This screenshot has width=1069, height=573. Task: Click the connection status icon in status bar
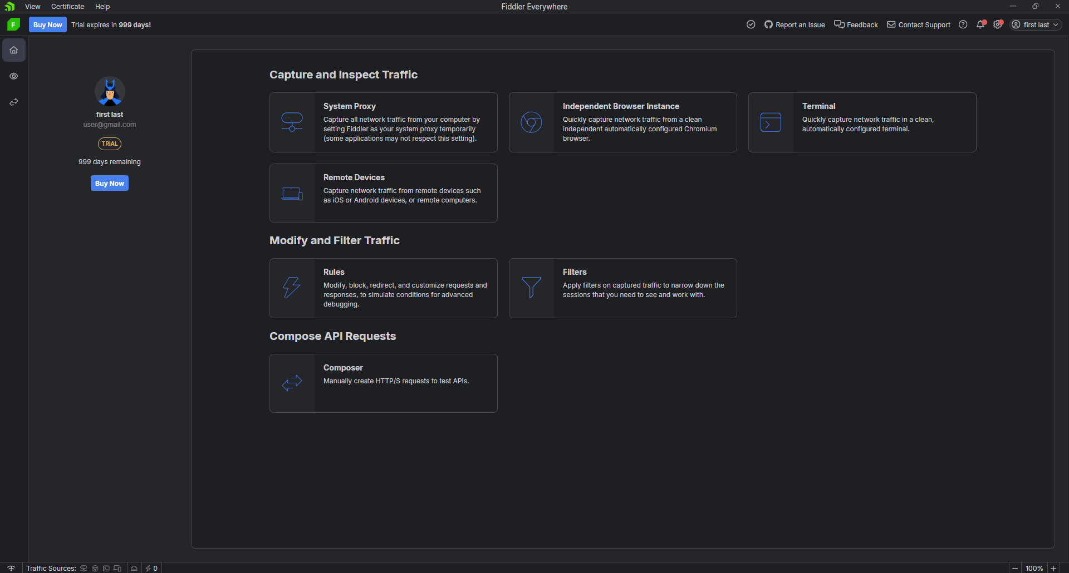[11, 568]
